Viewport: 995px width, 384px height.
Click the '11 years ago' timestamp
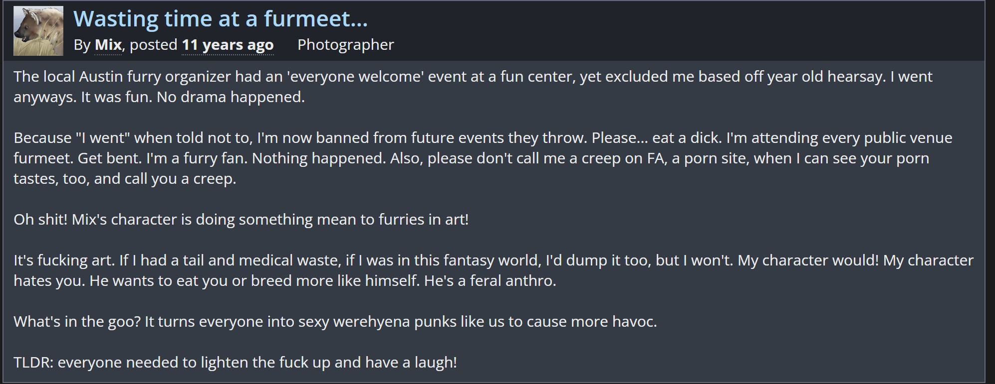(x=228, y=45)
